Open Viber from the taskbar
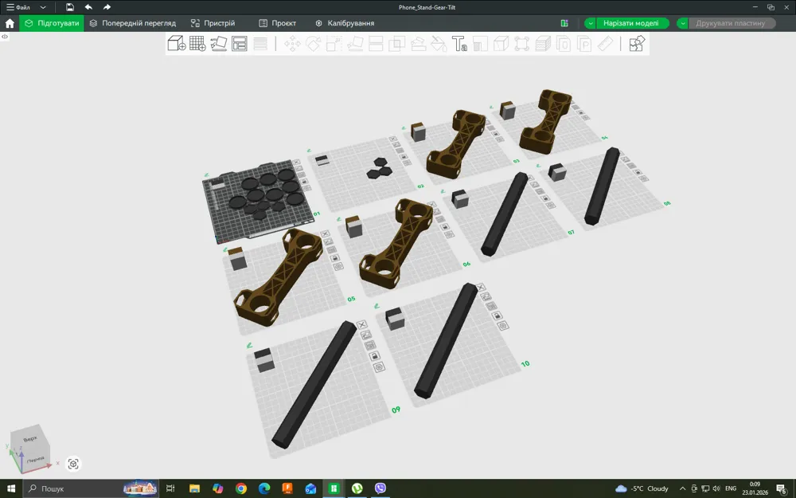The height and width of the screenshot is (498, 796). coord(380,488)
